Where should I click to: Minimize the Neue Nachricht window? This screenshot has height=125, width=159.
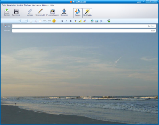pyautogui.click(x=147, y=2)
